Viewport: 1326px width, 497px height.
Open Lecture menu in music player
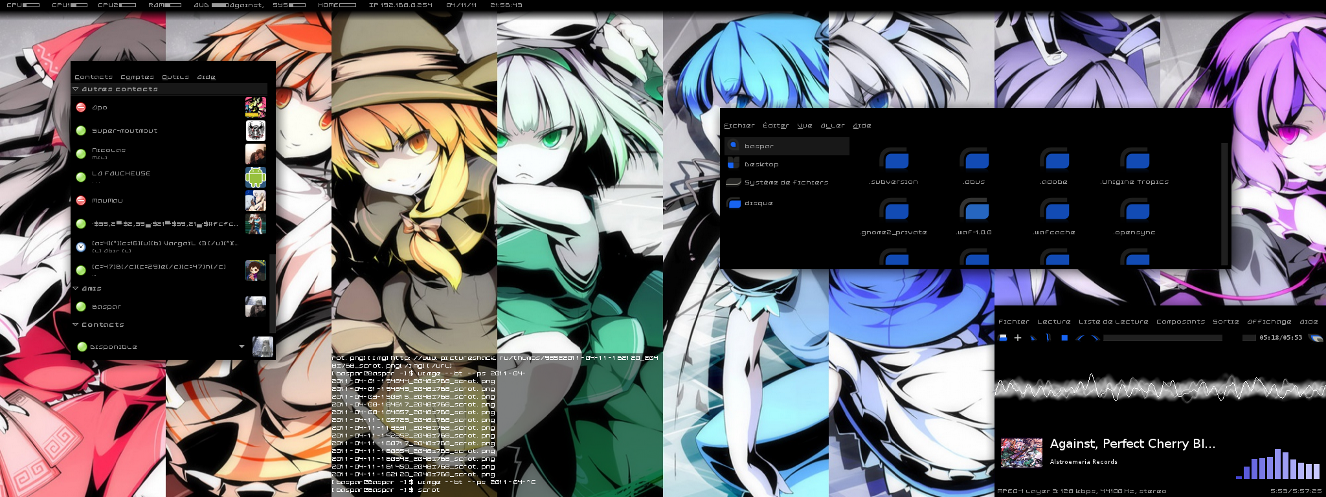(x=1054, y=322)
